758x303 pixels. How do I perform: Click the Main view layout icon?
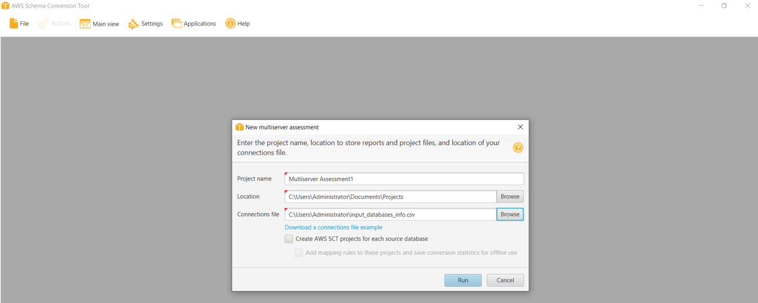pyautogui.click(x=85, y=24)
